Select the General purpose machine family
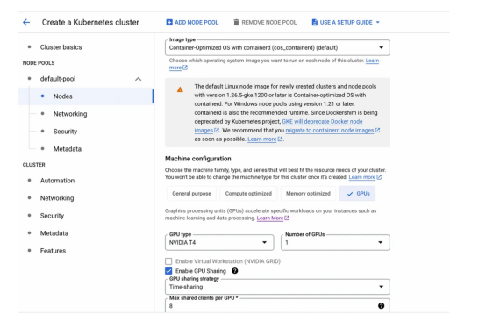The width and height of the screenshot is (486, 321). 191,193
